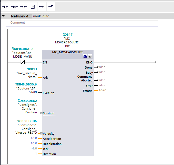Open a branch in the rung
174x165 pixels.
42,7
